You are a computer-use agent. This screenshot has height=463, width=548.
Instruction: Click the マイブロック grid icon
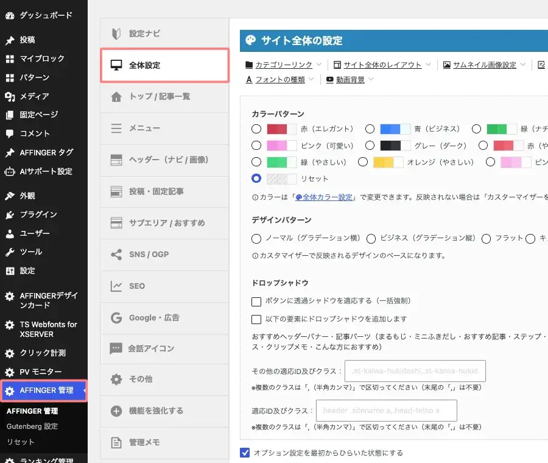pos(10,58)
